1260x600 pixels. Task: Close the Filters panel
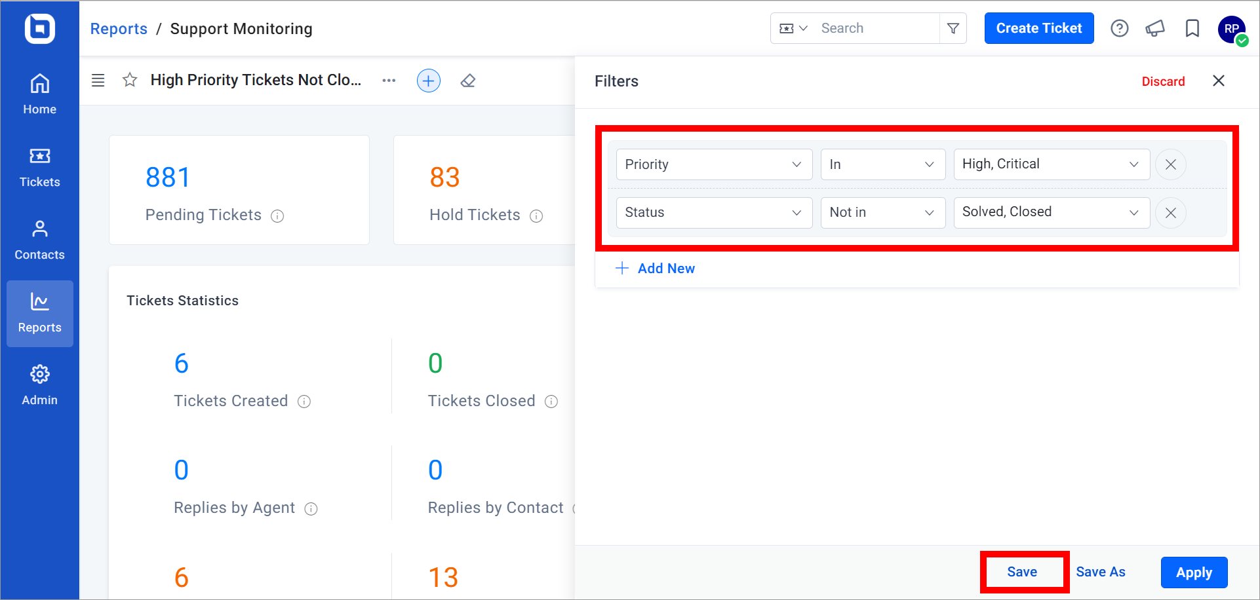1219,81
